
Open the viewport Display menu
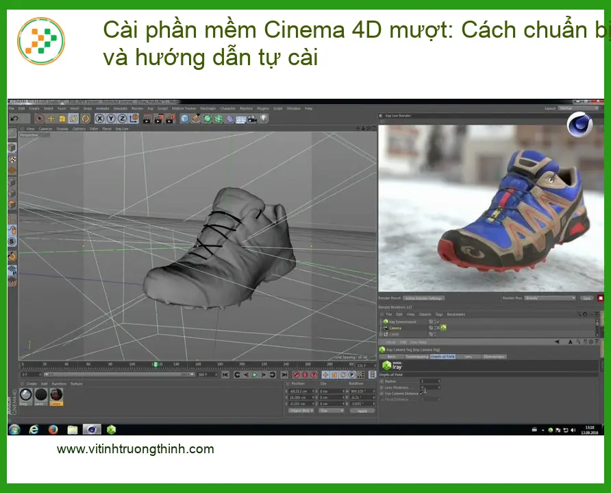pyautogui.click(x=62, y=129)
